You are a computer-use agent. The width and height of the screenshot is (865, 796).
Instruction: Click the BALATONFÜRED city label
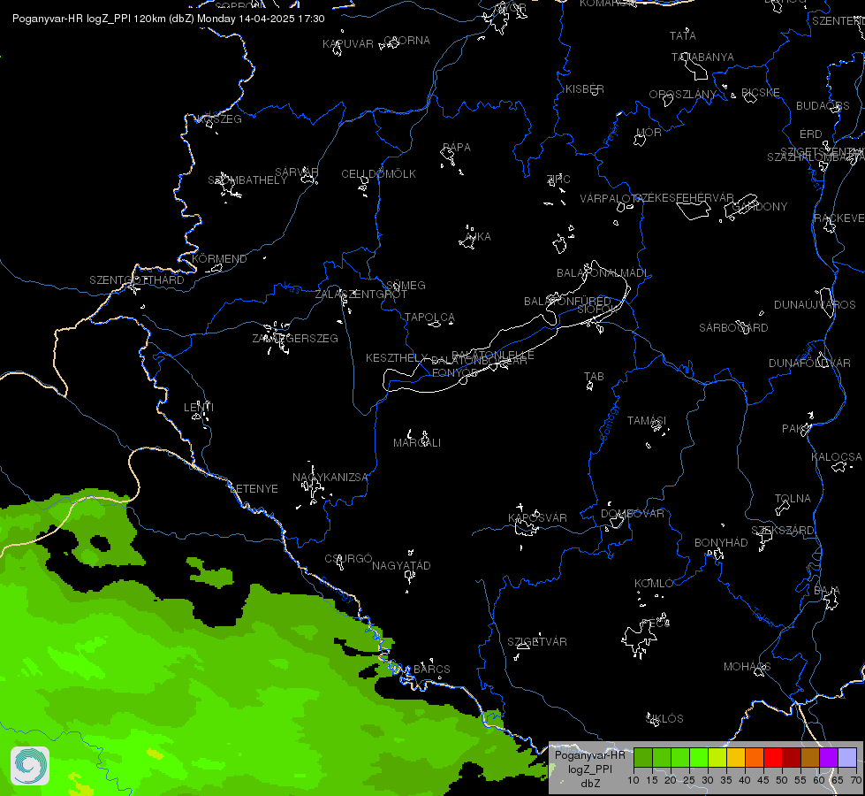tap(567, 301)
